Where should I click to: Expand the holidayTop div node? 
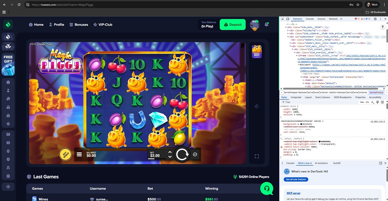(288, 30)
